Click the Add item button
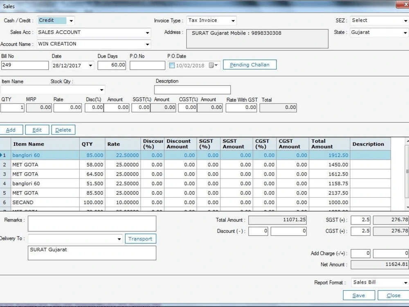This screenshot has height=307, width=409. pos(11,130)
